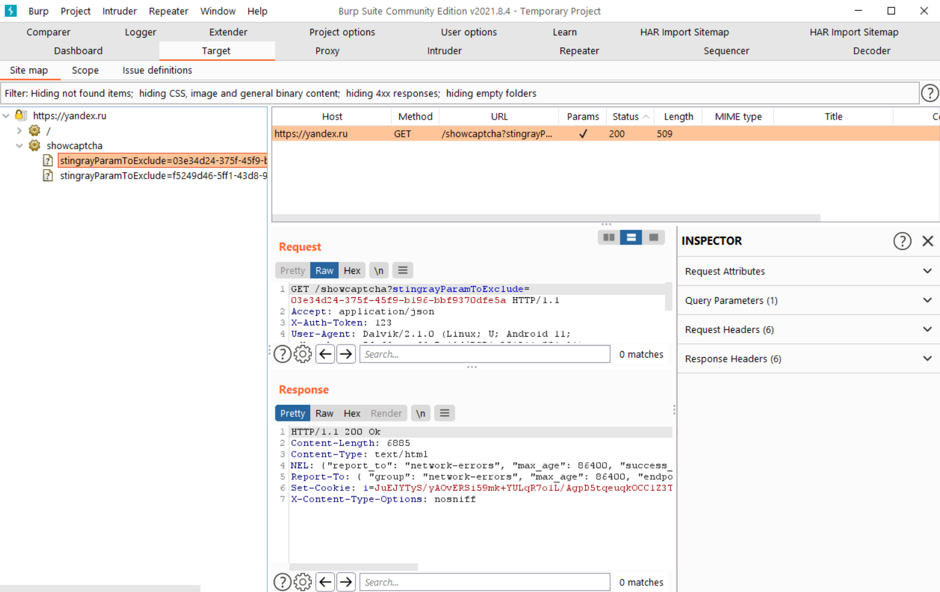Screen dimensions: 940x592
Task: Collapse the showcaptcha tree folder
Action: 19,145
